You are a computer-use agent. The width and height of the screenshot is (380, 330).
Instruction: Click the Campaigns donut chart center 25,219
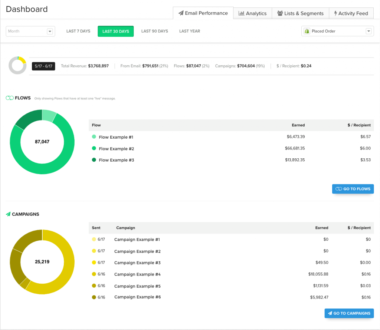tap(42, 262)
